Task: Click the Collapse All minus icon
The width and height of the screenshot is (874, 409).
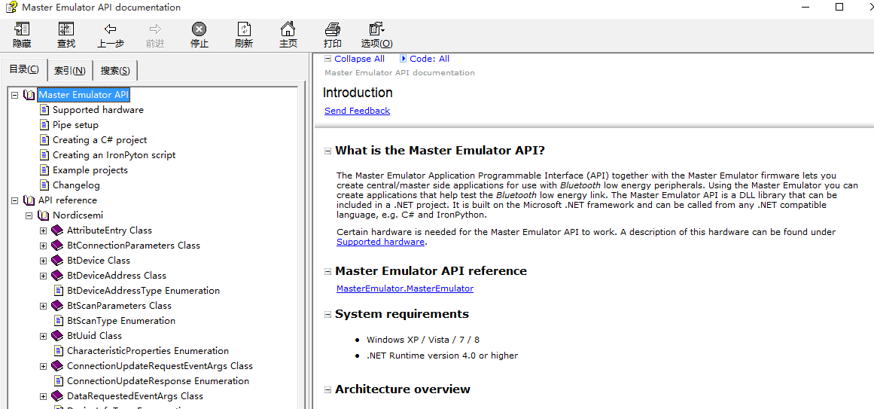Action: [x=328, y=59]
